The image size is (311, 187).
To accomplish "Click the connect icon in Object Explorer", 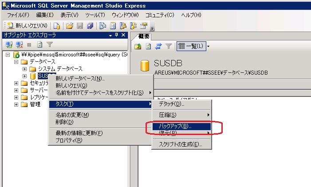I will point(9,45).
